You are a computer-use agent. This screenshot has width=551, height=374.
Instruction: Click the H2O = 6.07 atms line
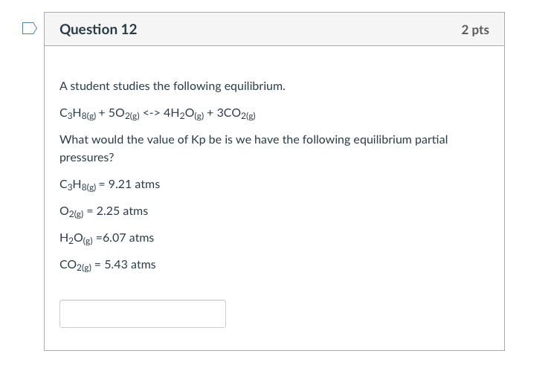[x=106, y=238]
